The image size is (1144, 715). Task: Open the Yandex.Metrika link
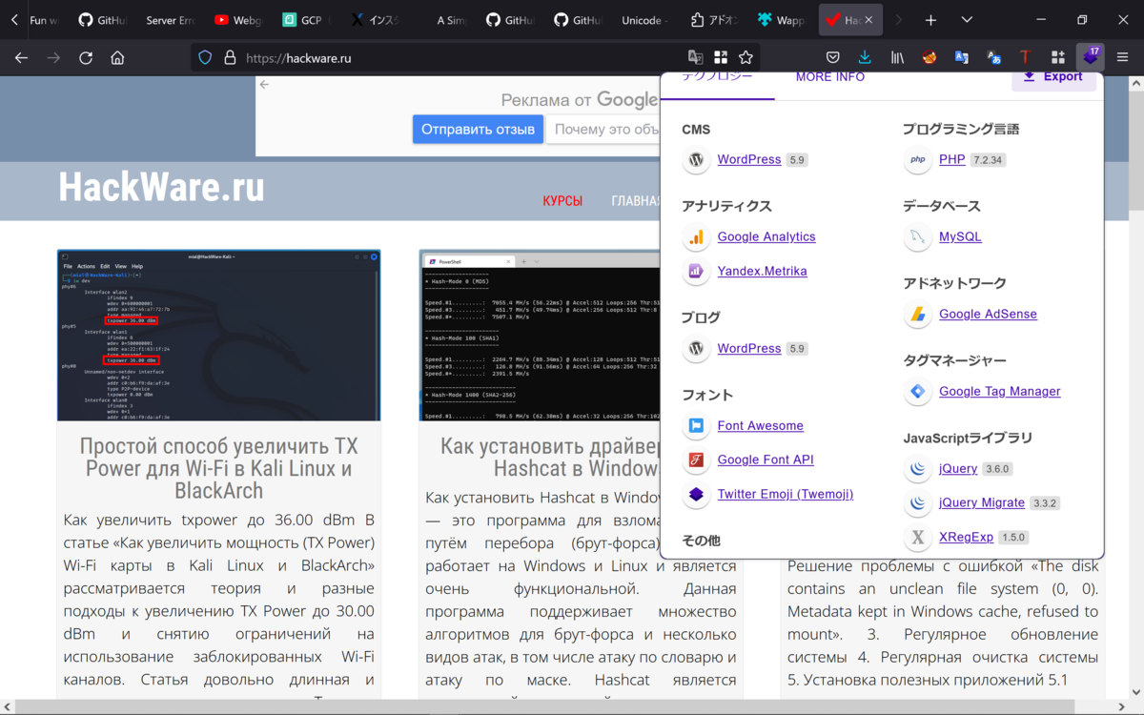point(762,272)
